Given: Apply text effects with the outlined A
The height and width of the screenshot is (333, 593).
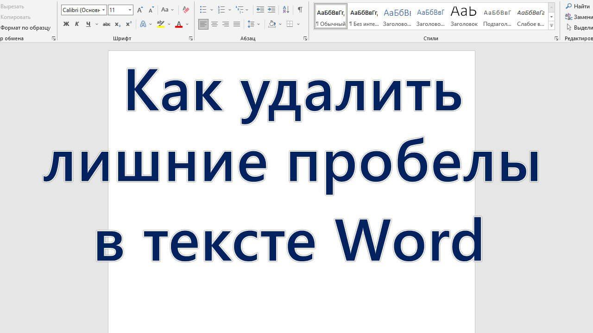Looking at the screenshot, I should [x=143, y=24].
